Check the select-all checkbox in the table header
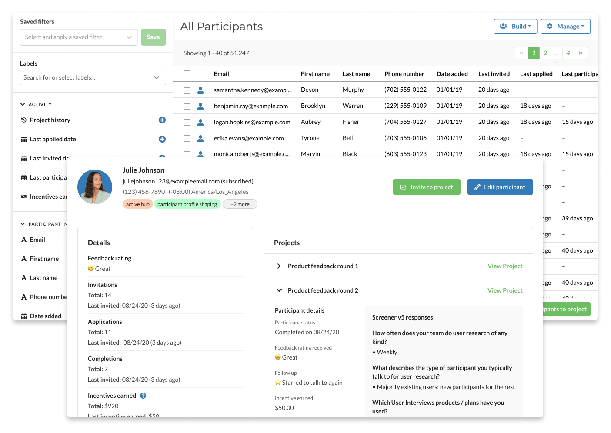611x433 pixels. pyautogui.click(x=187, y=73)
